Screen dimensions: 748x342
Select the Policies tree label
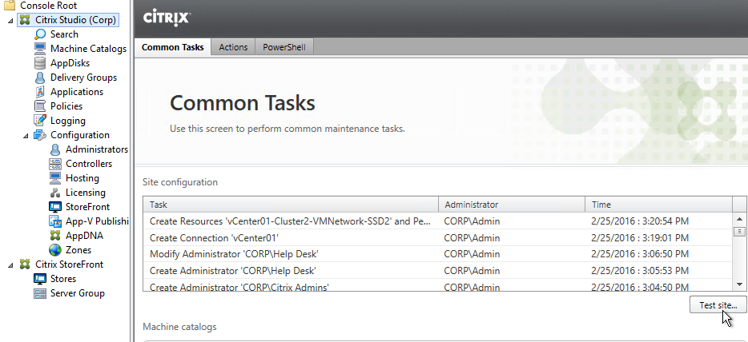(66, 106)
